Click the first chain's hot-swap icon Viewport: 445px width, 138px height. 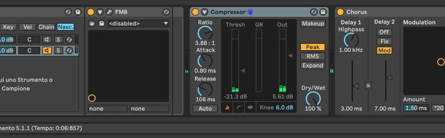69,39
